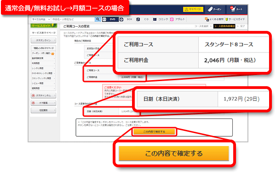
Task: Open the すべての作品 category dropdown
Action: pos(41,19)
